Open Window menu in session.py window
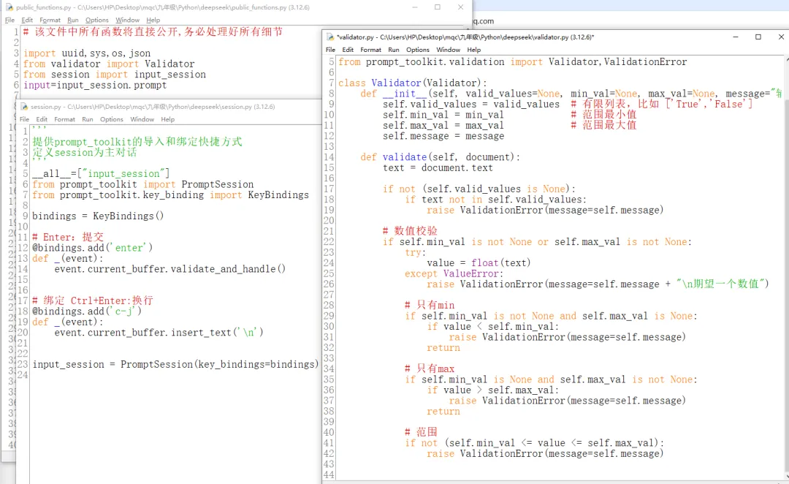 (x=142, y=119)
